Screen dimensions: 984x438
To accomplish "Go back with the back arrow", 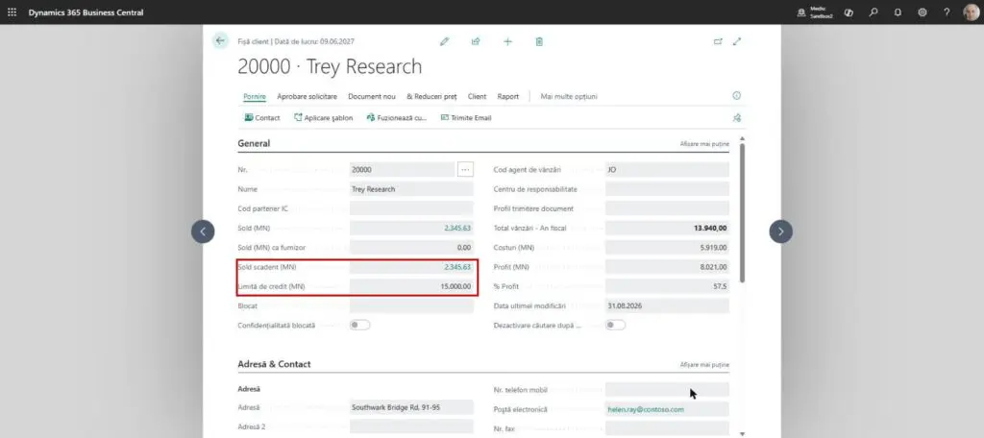I will (220, 40).
